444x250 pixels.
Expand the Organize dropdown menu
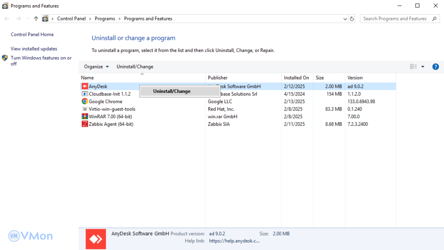click(96, 67)
